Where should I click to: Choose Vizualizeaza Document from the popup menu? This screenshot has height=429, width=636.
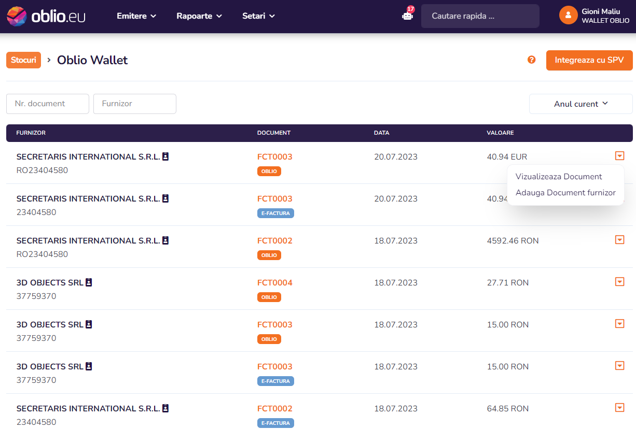[559, 177]
